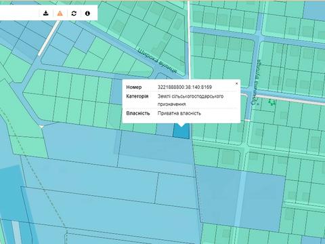Click the Категорія label in the popup
Viewport: 325px width, 244px height.
(x=137, y=96)
